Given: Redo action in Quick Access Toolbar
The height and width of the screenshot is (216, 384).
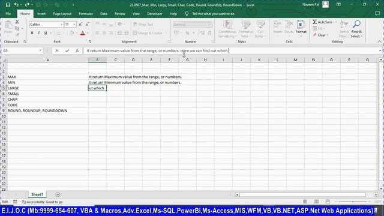Looking at the screenshot, I should [27, 5].
